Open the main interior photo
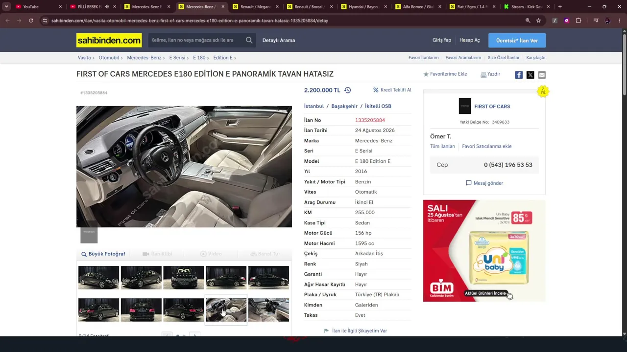Viewport: 627px width, 352px height. (184, 167)
